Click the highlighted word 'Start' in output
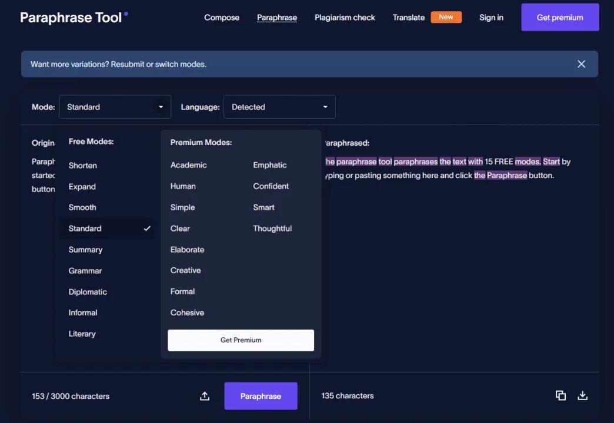 (551, 162)
